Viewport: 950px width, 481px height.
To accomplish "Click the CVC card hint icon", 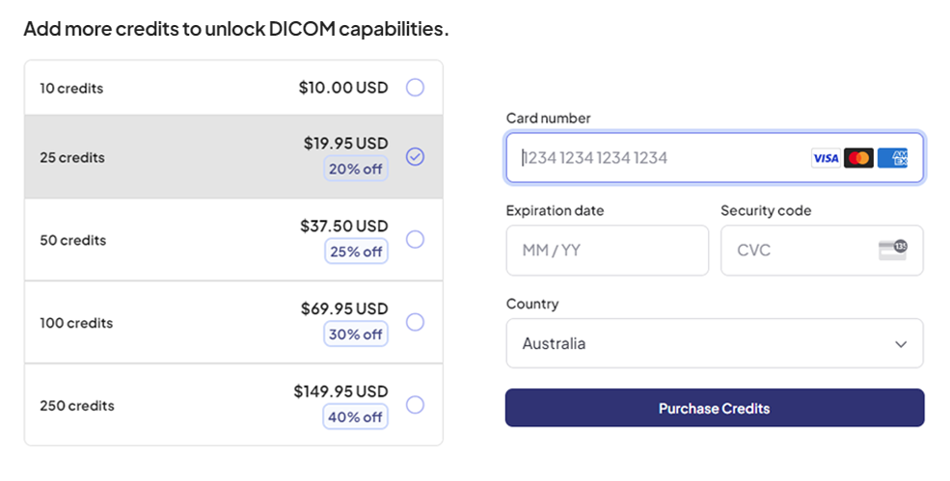I will pyautogui.click(x=893, y=250).
